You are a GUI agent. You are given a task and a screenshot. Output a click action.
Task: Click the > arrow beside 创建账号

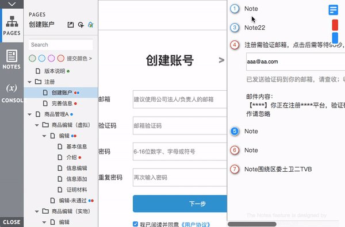pyautogui.click(x=221, y=60)
